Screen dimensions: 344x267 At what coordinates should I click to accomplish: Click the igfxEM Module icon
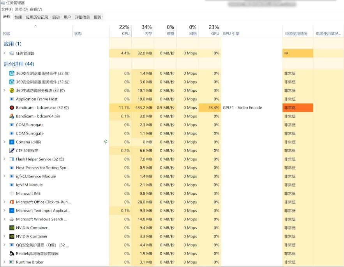click(x=12, y=185)
